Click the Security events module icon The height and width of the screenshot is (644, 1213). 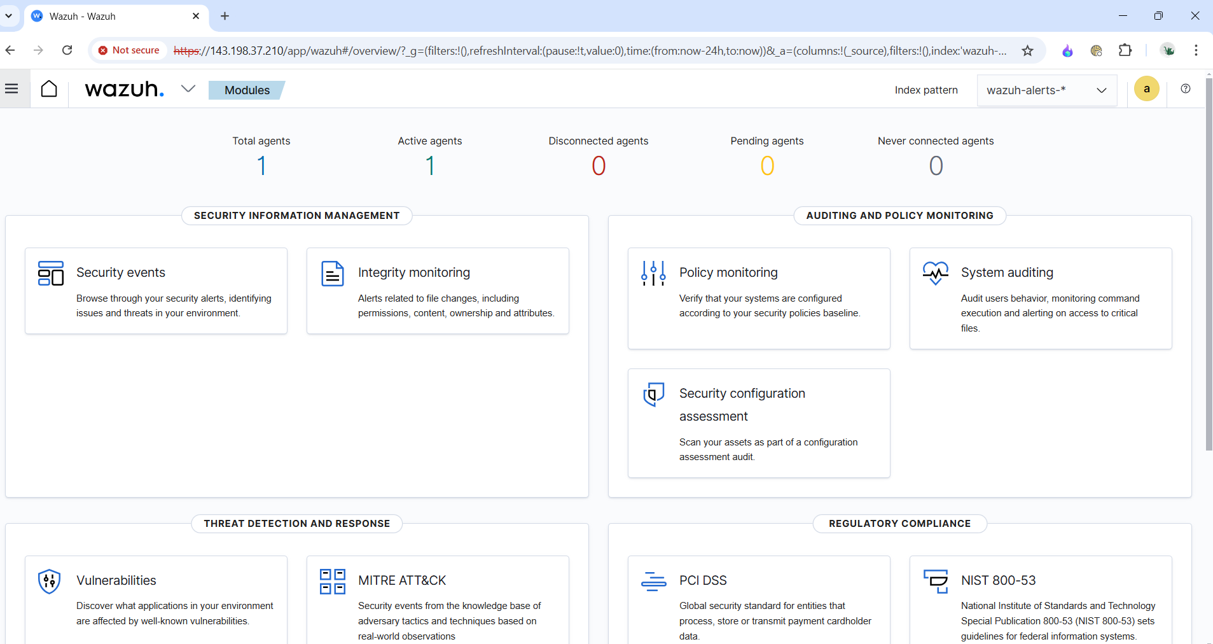click(x=51, y=273)
